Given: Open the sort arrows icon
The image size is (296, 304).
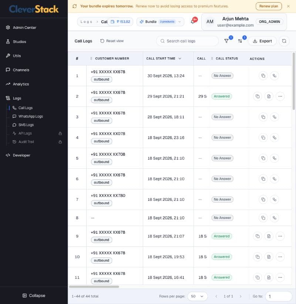Looking at the screenshot, I should pos(240,41).
